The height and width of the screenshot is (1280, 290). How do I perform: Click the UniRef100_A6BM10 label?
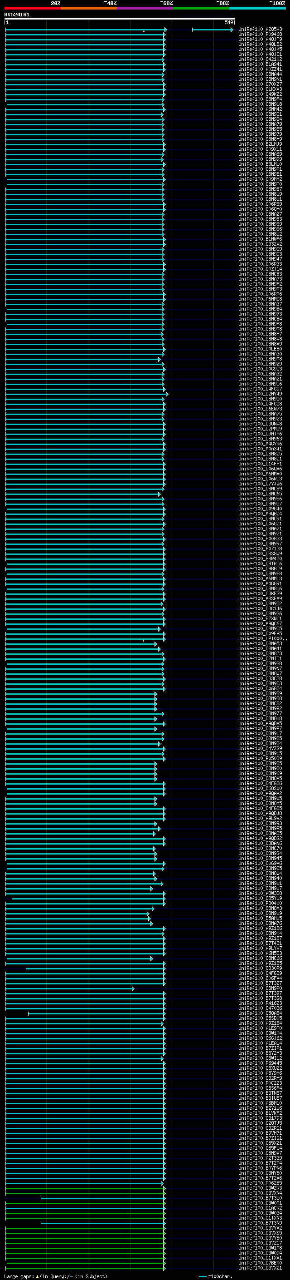click(x=260, y=1103)
